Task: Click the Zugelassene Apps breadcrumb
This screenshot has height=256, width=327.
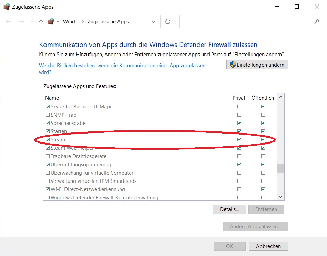Action: (108, 22)
